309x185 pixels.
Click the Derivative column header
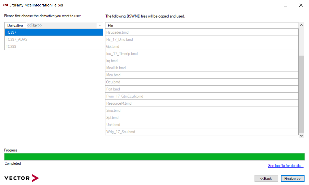click(x=15, y=26)
